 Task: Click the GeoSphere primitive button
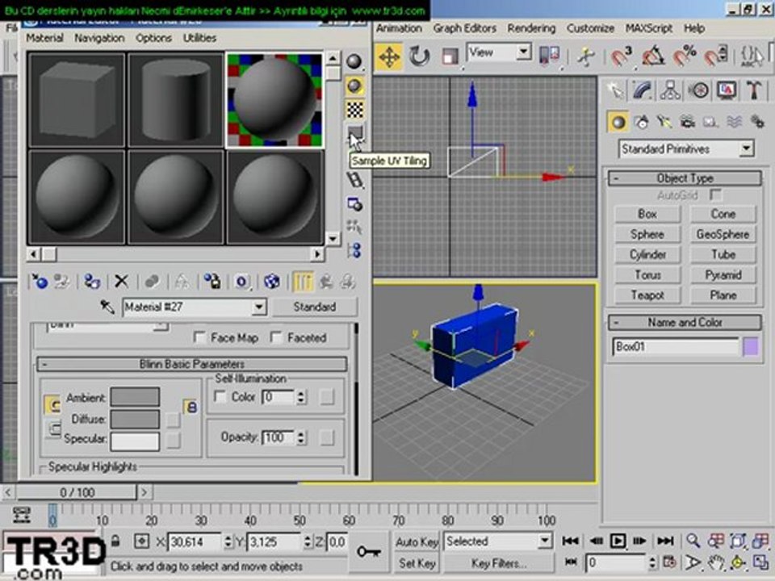coord(723,235)
